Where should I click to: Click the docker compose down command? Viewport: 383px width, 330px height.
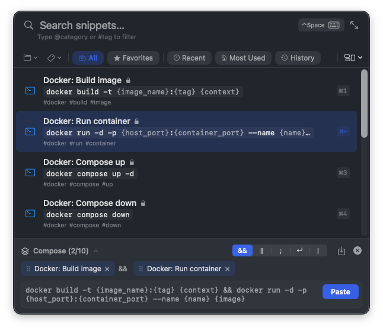(x=88, y=215)
